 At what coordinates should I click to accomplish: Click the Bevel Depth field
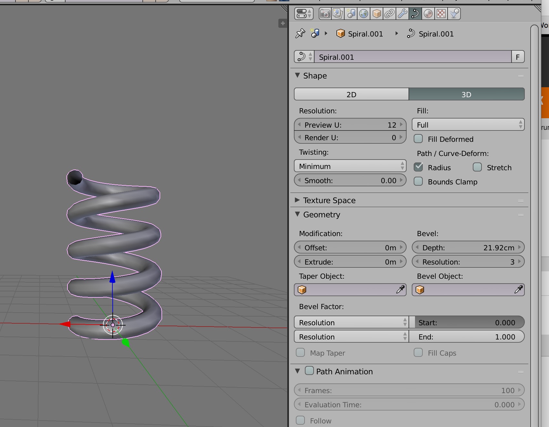(x=468, y=247)
